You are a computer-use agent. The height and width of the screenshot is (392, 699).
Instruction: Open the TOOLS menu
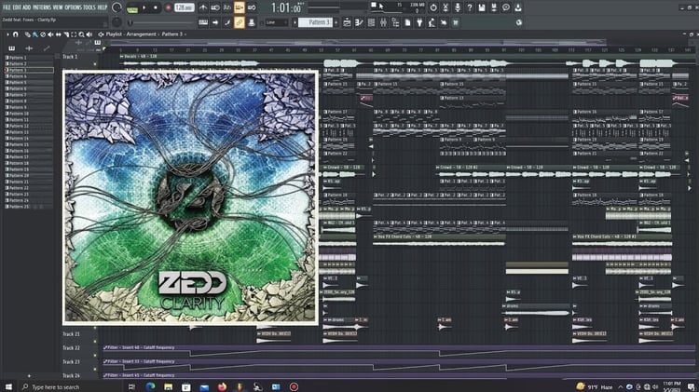tap(89, 7)
